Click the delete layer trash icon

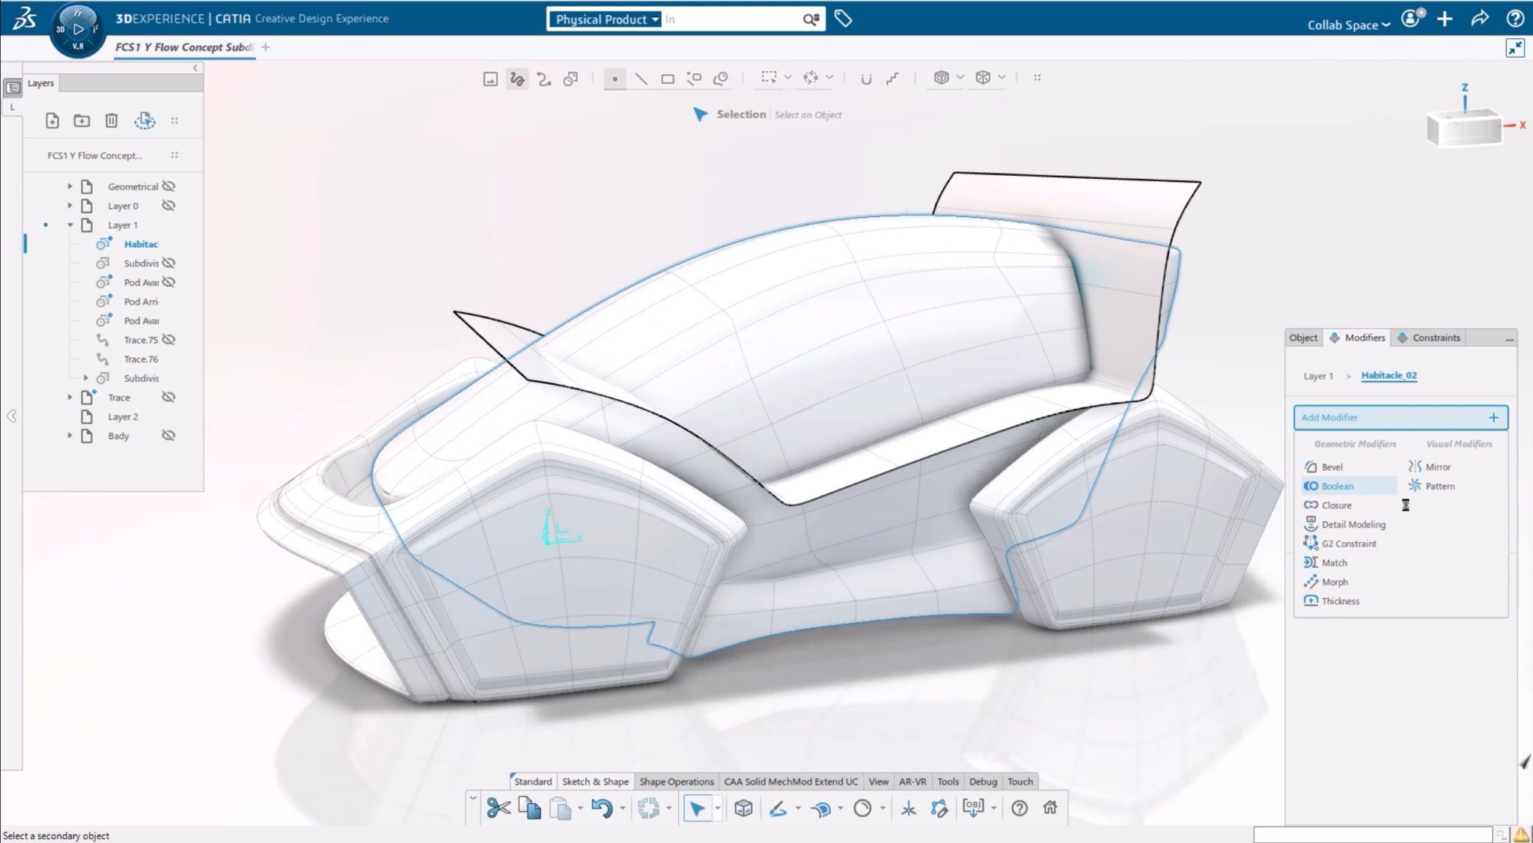click(112, 120)
